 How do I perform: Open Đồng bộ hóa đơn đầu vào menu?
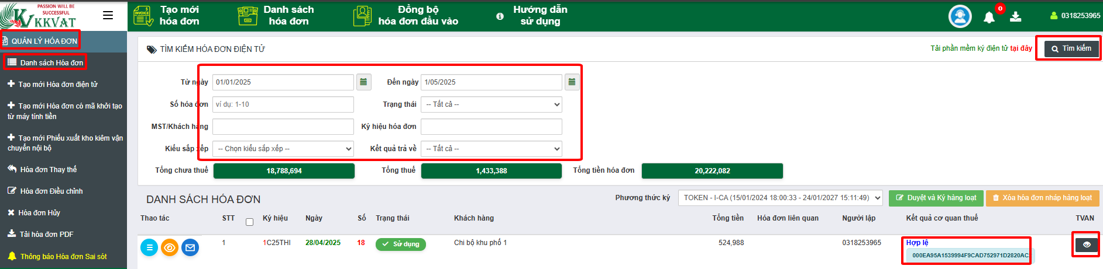click(x=406, y=16)
